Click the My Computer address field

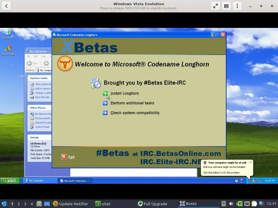[43, 70]
